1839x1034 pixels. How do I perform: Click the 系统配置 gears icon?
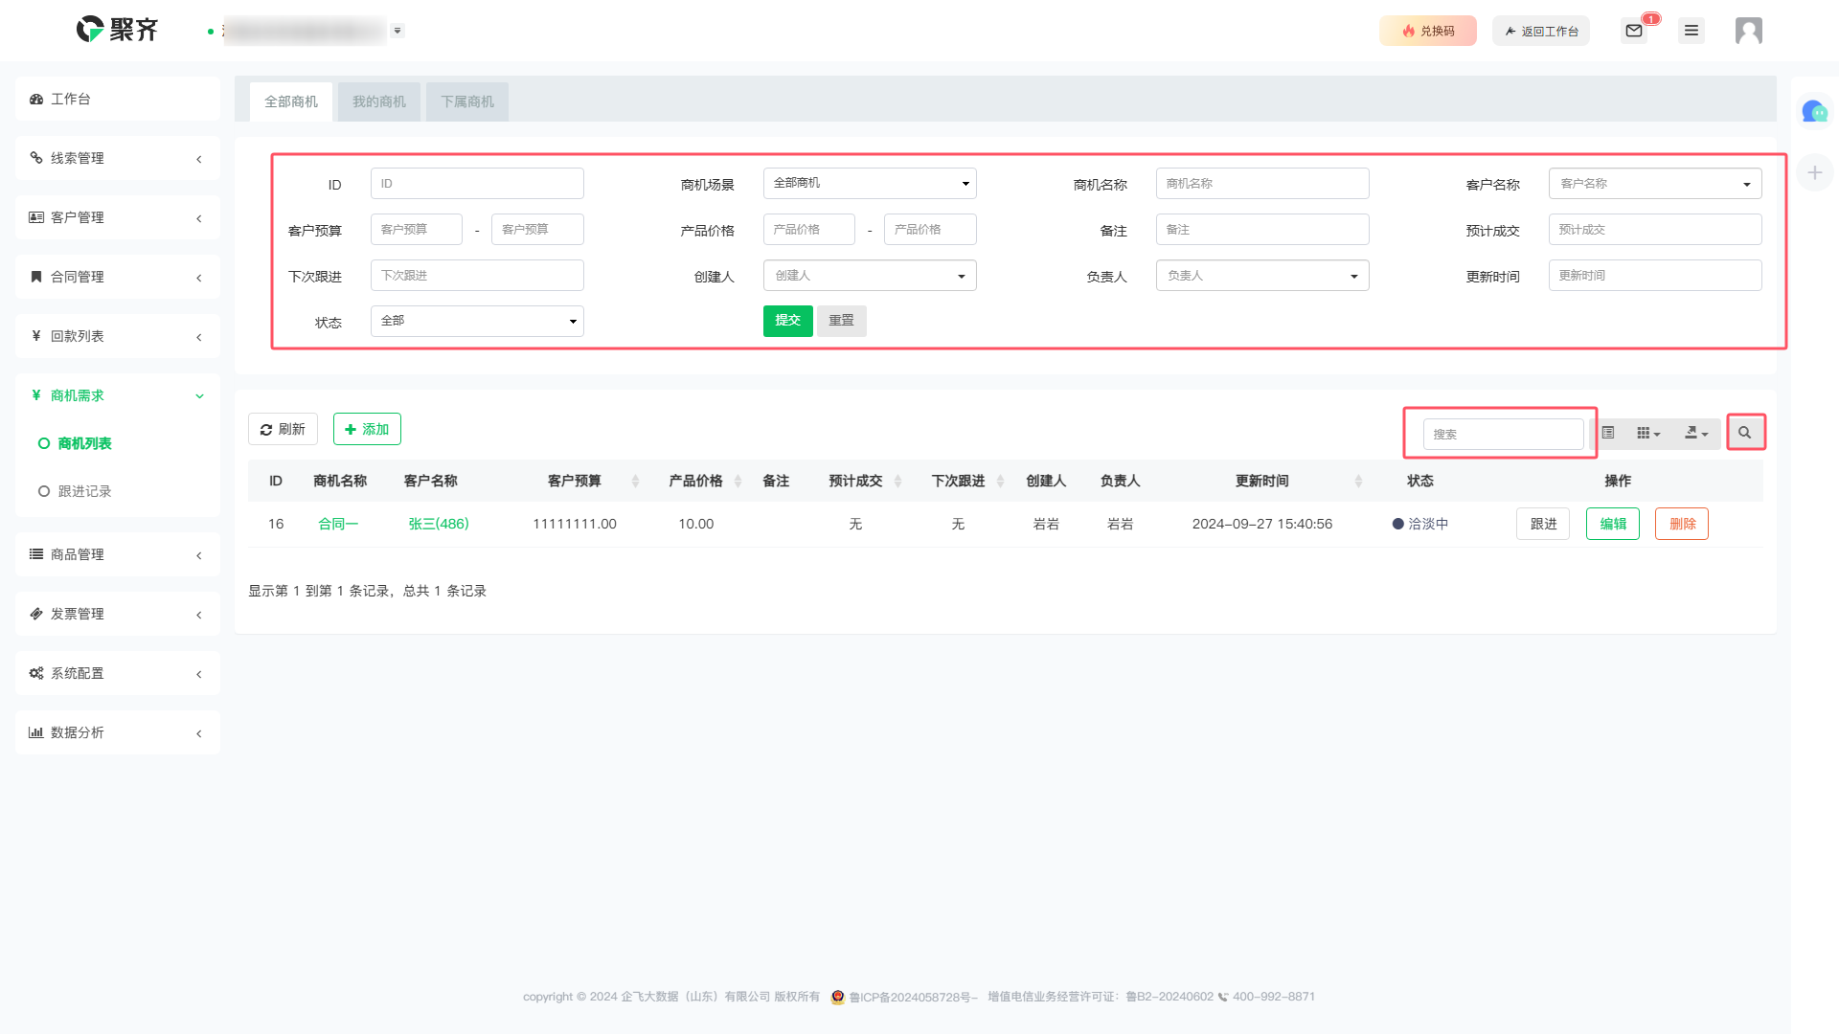36,673
